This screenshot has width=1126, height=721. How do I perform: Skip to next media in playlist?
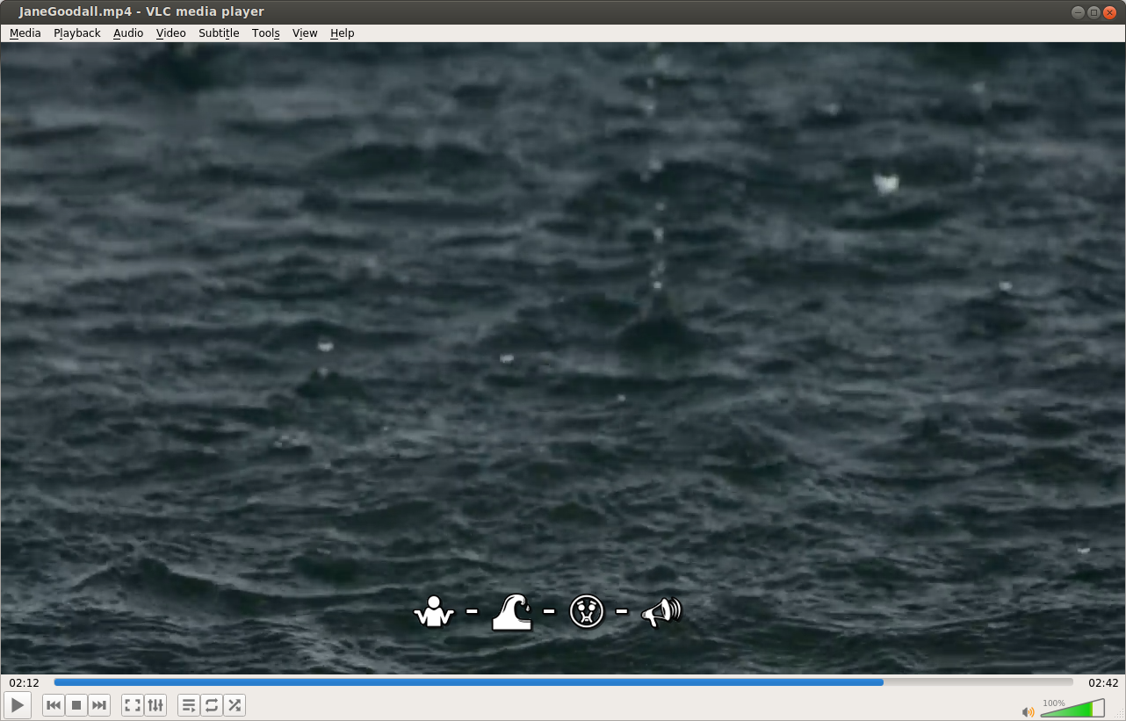[x=99, y=705]
